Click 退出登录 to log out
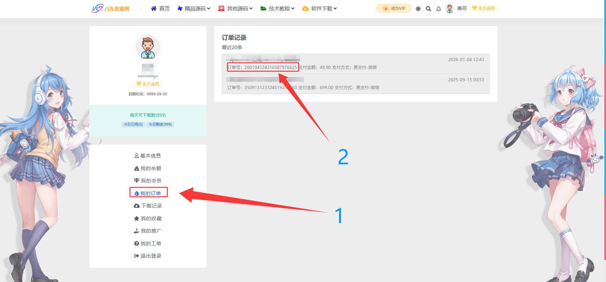The image size is (606, 282). (148, 256)
